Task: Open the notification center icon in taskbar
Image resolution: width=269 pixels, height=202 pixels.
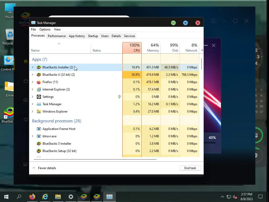Action: click(260, 197)
